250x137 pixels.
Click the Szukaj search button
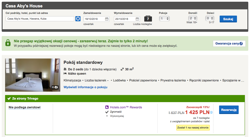[228, 19]
